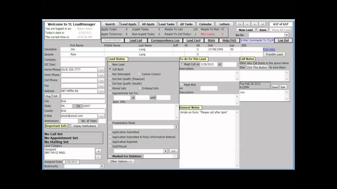Click the General Notes text area
The height and width of the screenshot is (189, 337).
[208, 139]
